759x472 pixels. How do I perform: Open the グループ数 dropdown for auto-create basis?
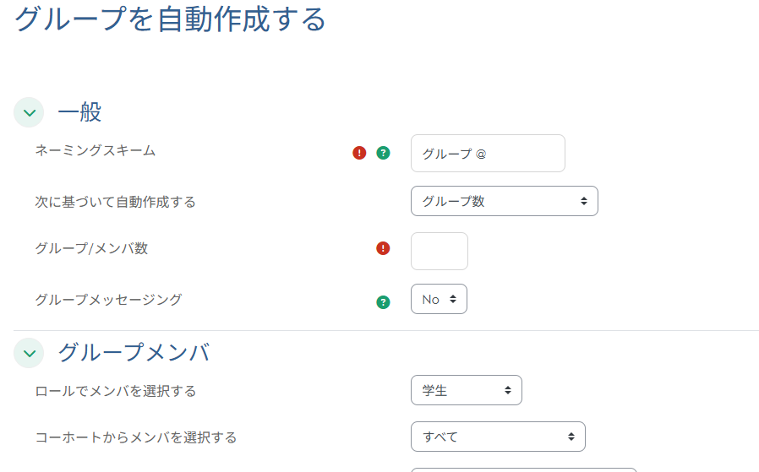pyautogui.click(x=504, y=201)
